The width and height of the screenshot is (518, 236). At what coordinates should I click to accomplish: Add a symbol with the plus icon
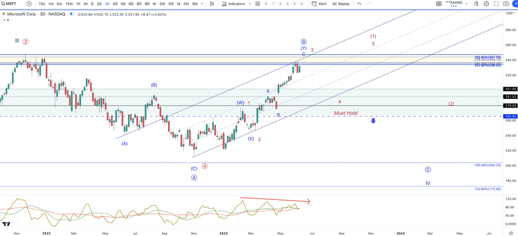[29, 4]
